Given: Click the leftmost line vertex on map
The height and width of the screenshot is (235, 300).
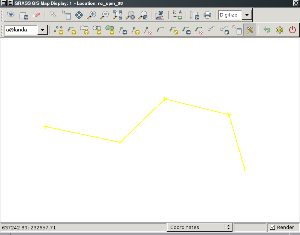Looking at the screenshot, I should click(x=45, y=126).
